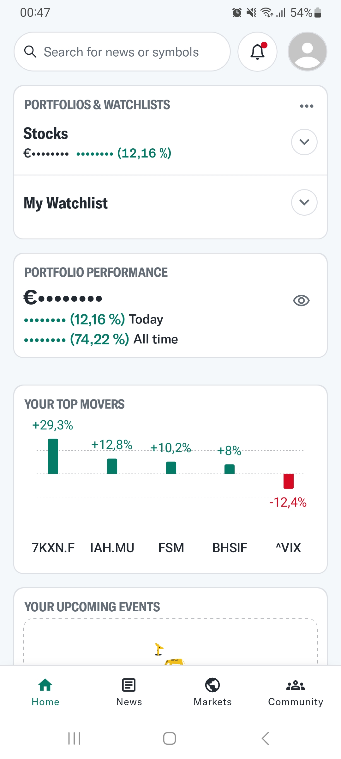Expand the My Watchlist chevron
This screenshot has width=341, height=759.
point(304,202)
